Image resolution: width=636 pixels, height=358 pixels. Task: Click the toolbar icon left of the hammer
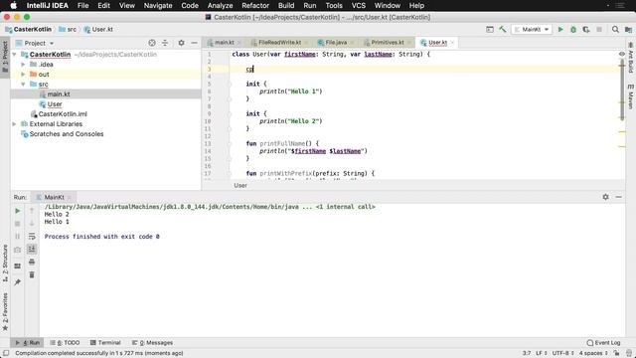pos(490,29)
